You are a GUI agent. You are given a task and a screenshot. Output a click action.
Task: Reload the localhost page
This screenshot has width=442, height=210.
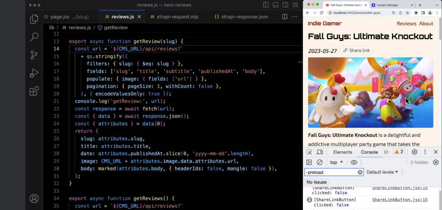321,13
